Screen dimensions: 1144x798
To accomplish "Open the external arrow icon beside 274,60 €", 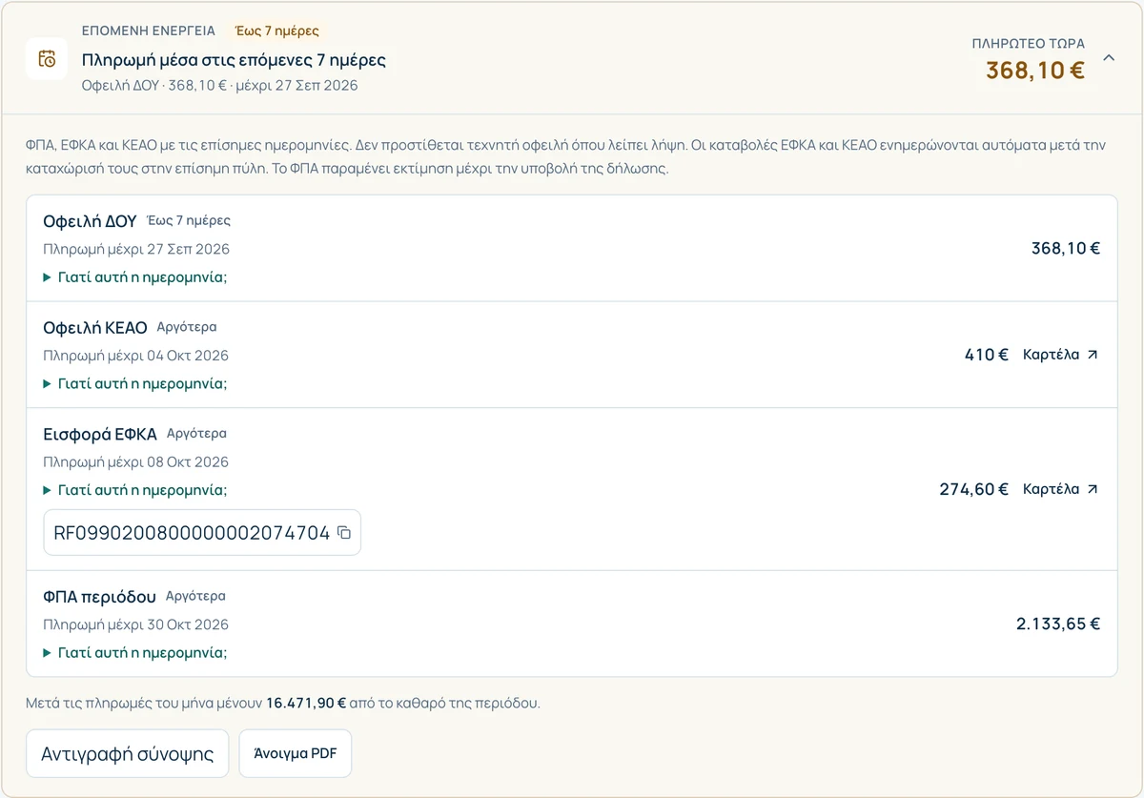I will pyautogui.click(x=1093, y=489).
